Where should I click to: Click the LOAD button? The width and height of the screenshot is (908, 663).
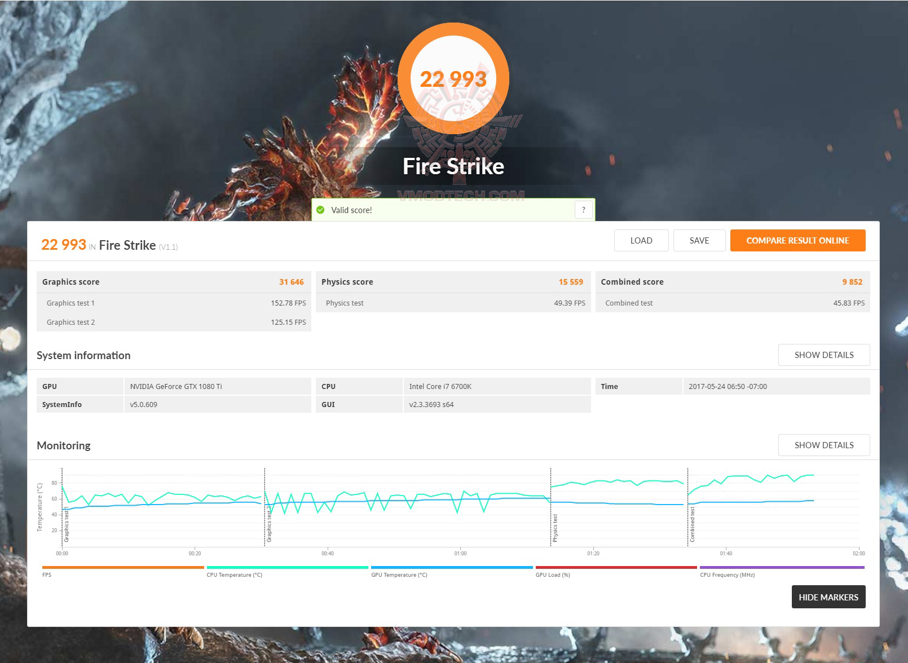[641, 240]
